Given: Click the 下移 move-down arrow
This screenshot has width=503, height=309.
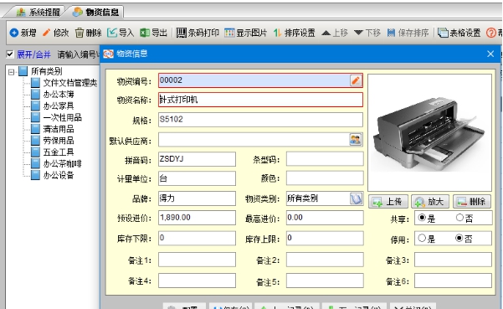Looking at the screenshot, I should (367, 33).
